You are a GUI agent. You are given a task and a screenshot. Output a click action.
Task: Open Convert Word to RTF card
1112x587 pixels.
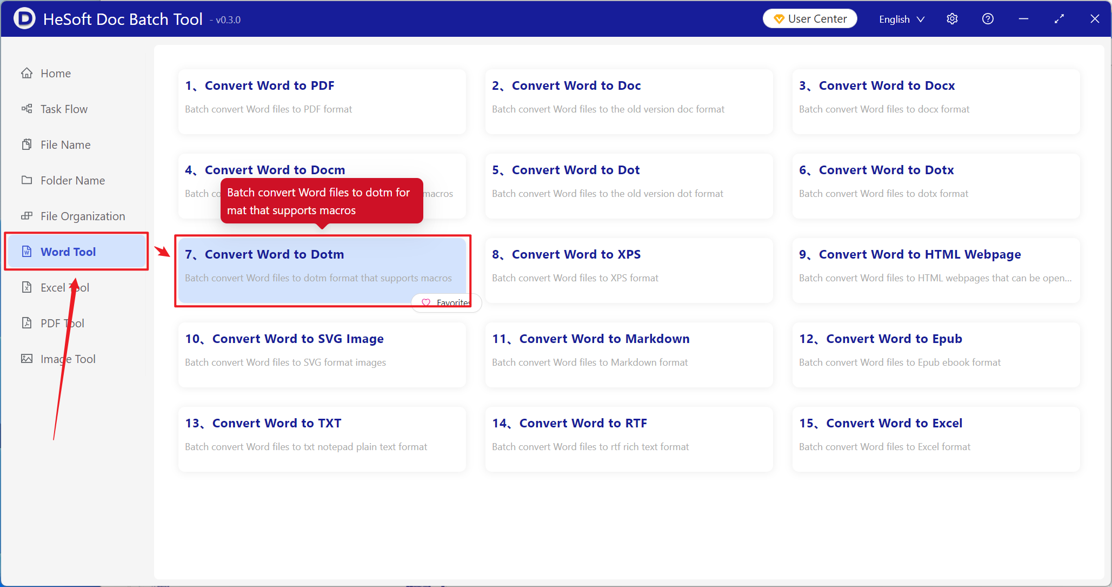pos(629,439)
